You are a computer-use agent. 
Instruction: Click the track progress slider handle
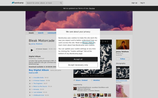click(x=37, y=51)
